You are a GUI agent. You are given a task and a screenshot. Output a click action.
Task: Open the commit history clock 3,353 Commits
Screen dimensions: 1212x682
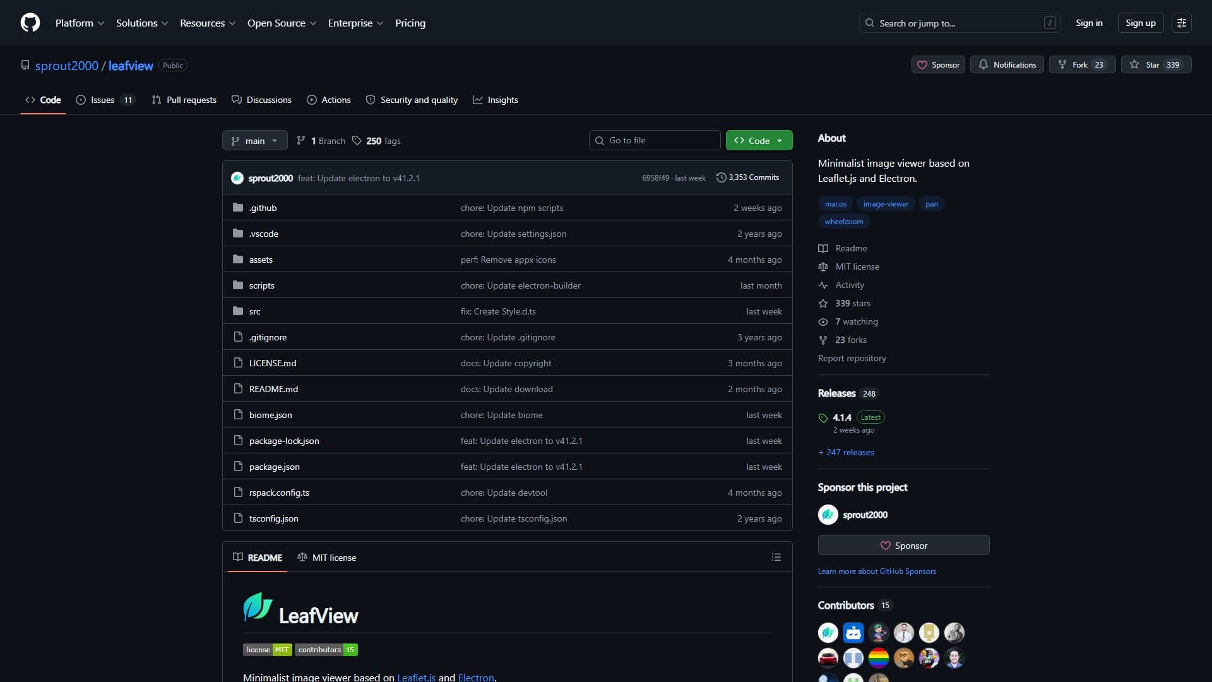[747, 177]
